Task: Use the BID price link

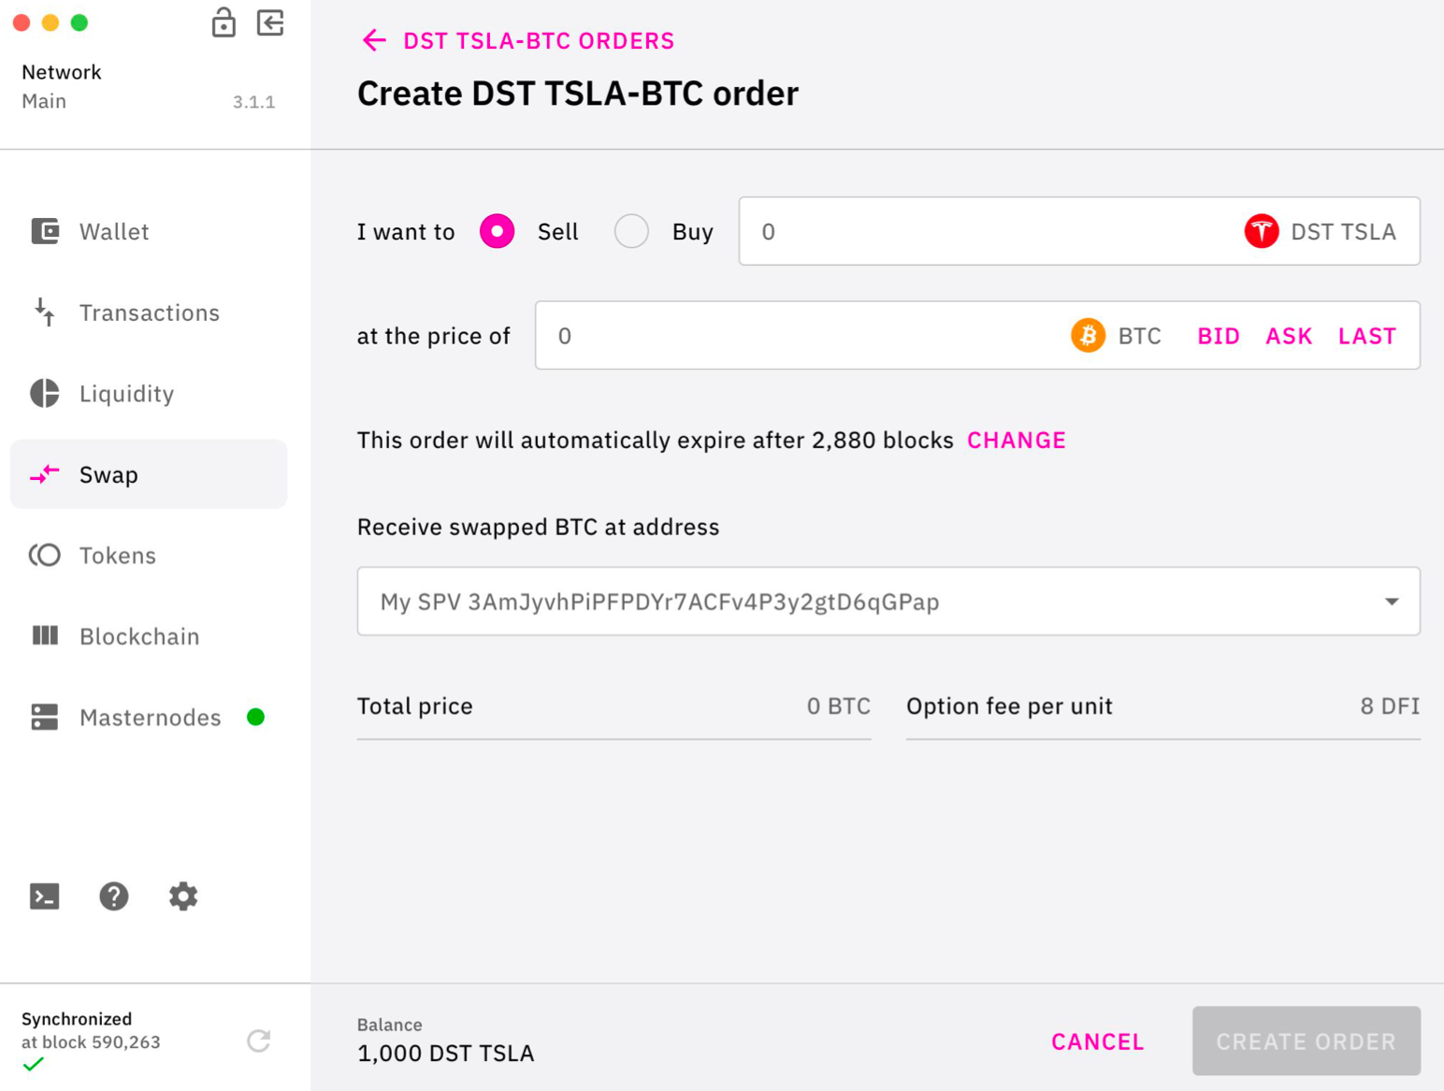Action: (x=1219, y=336)
